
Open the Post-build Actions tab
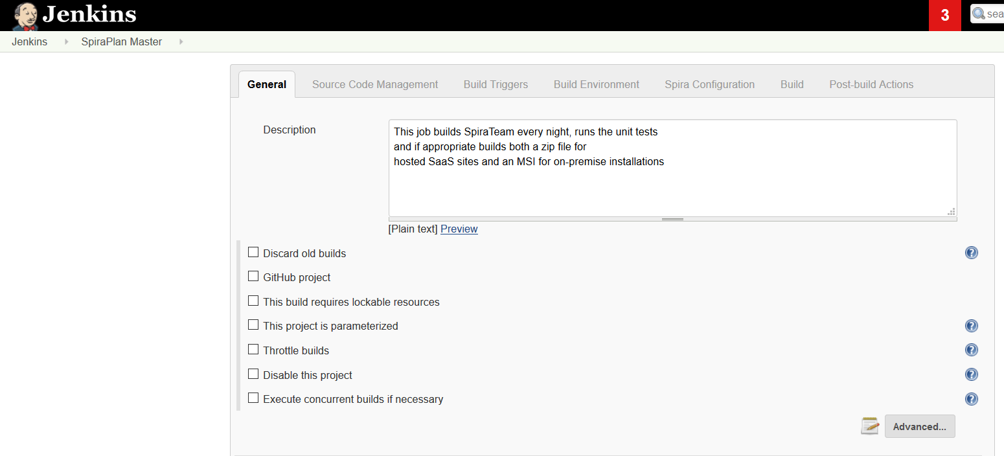(x=871, y=84)
